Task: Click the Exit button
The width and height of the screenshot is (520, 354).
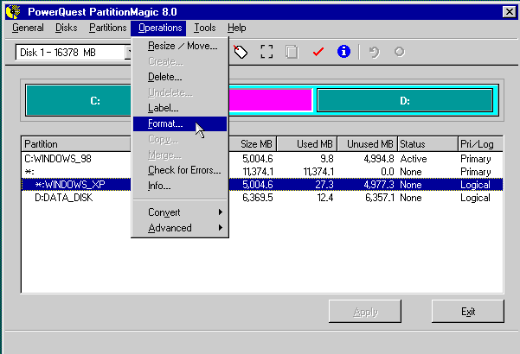Action: click(468, 312)
